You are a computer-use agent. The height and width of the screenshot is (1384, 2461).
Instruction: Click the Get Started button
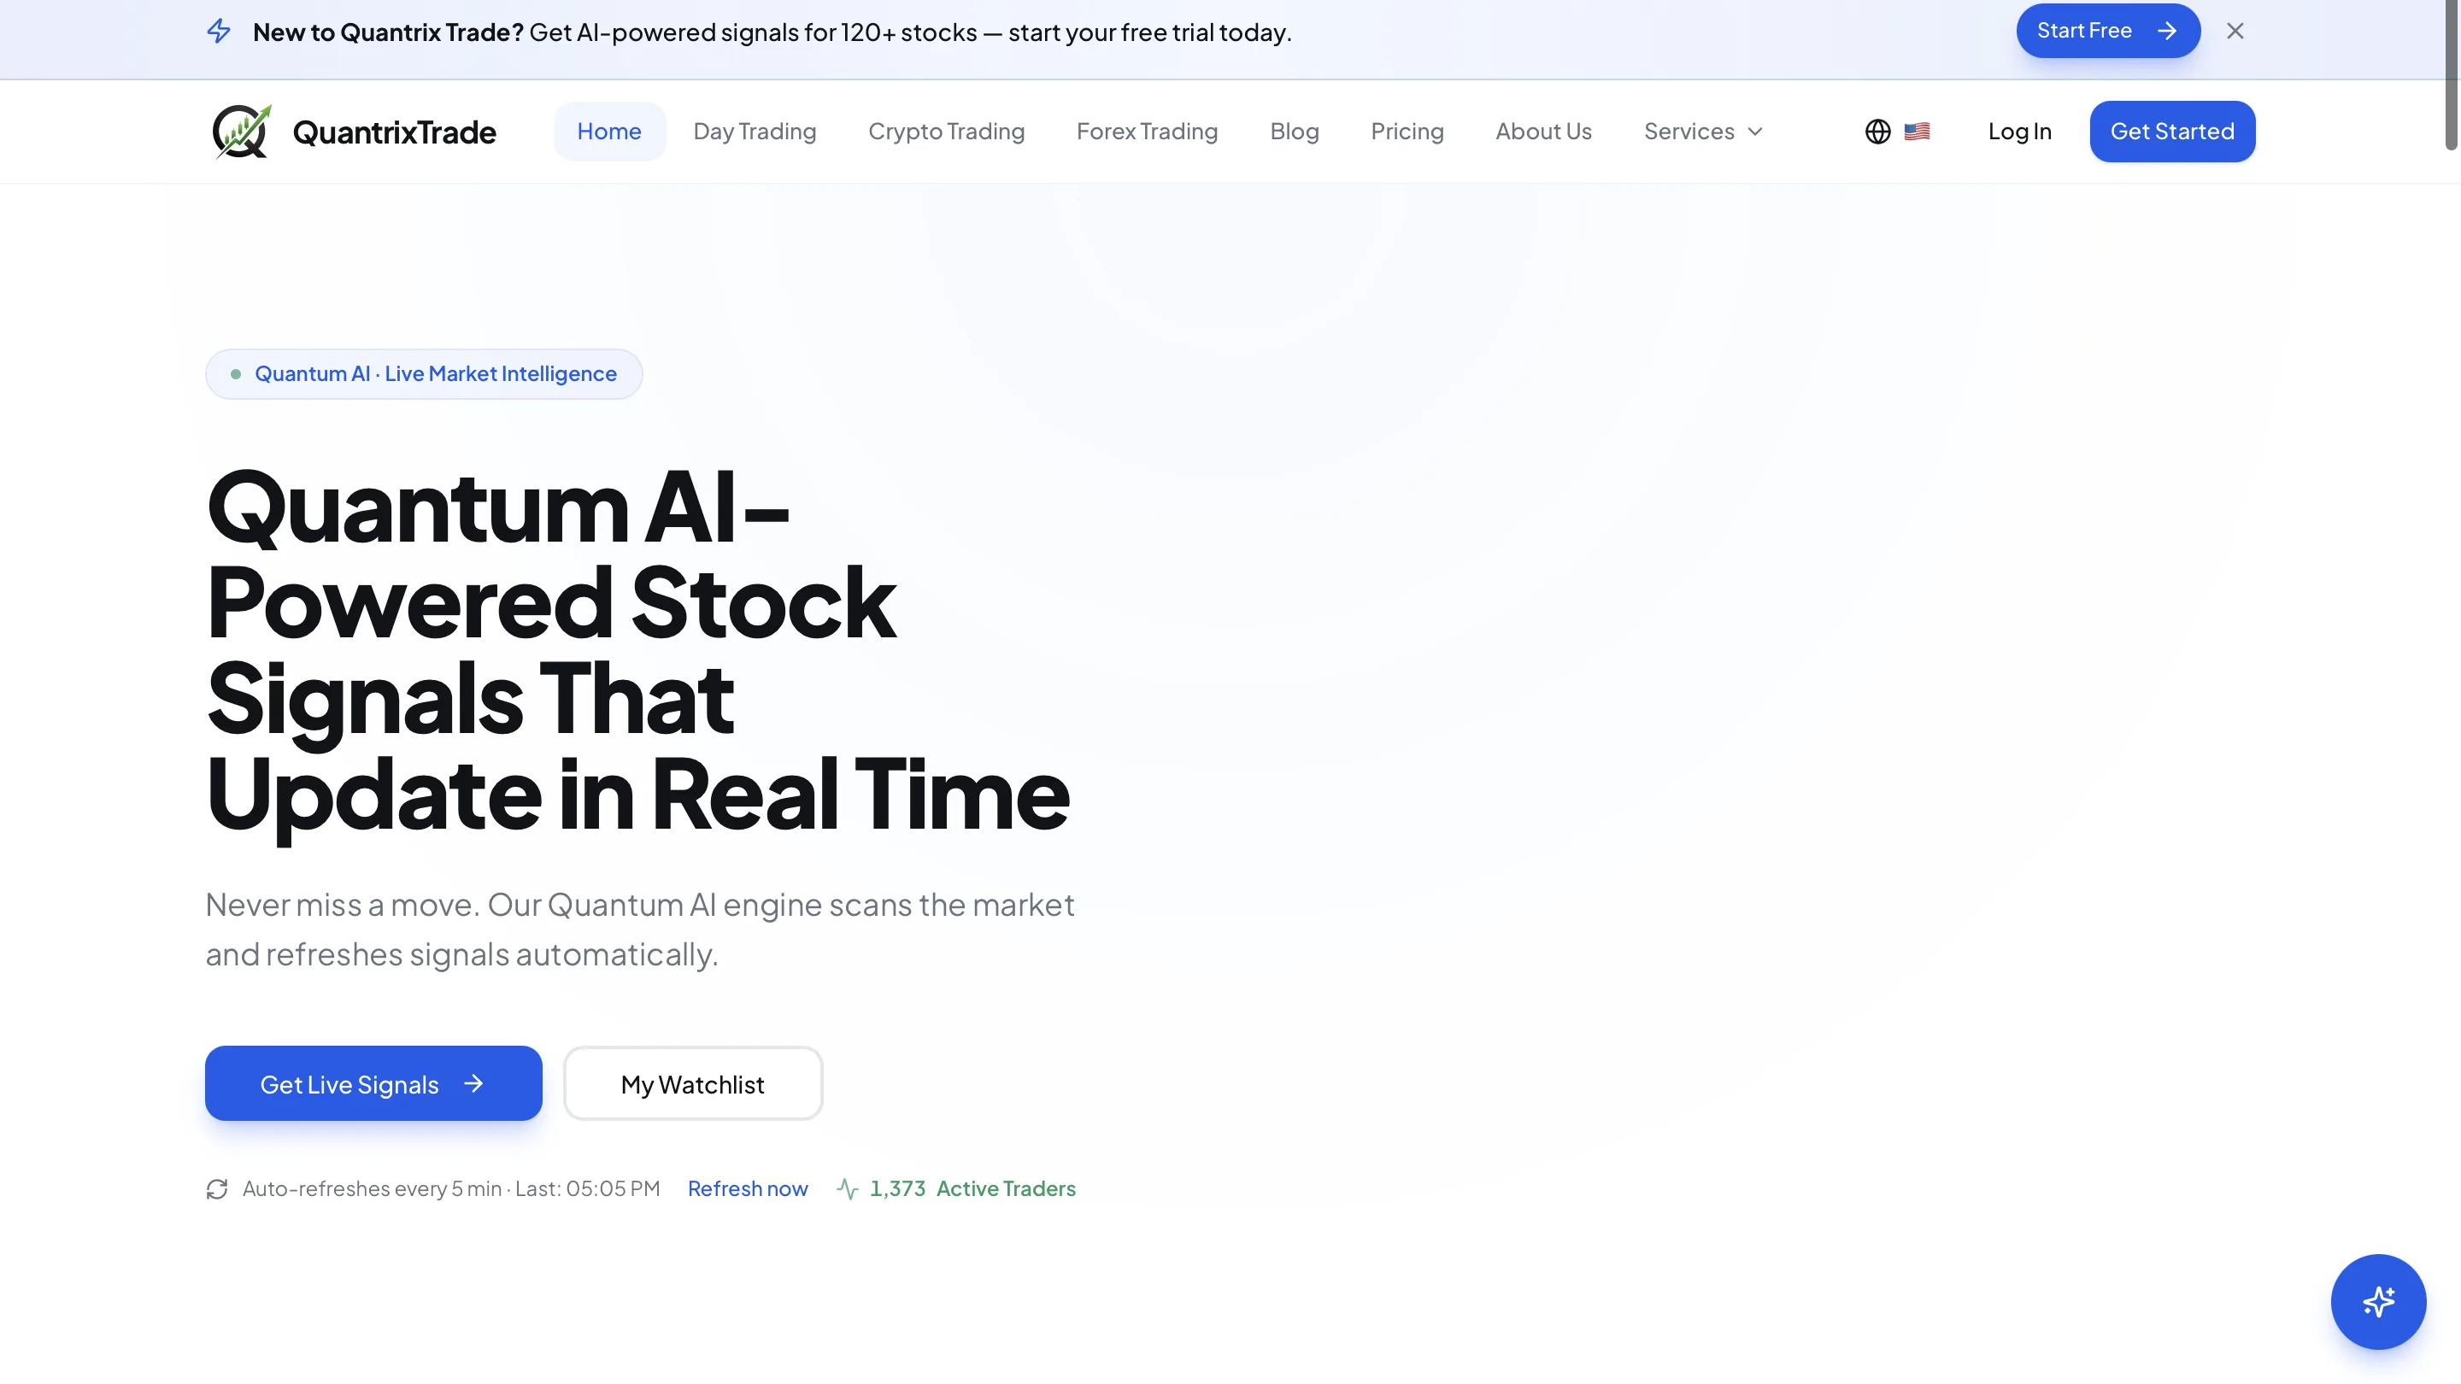(2171, 132)
